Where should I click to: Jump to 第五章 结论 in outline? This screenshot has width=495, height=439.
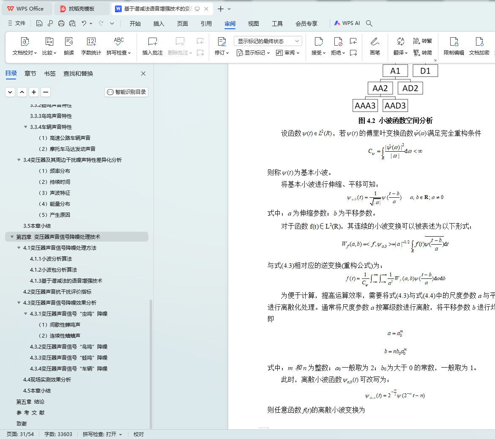[30, 402]
